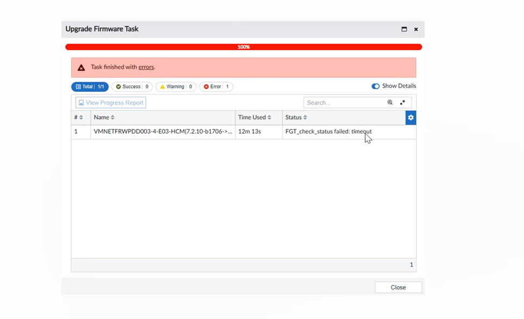Sort by the # column
This screenshot has width=524, height=319.
(78, 117)
